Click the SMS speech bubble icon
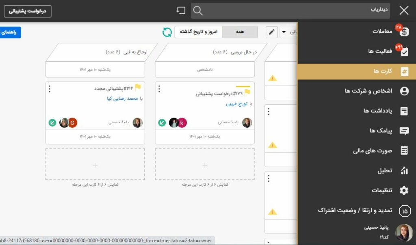Image resolution: width=416 pixels, height=245 pixels. pyautogui.click(x=404, y=131)
